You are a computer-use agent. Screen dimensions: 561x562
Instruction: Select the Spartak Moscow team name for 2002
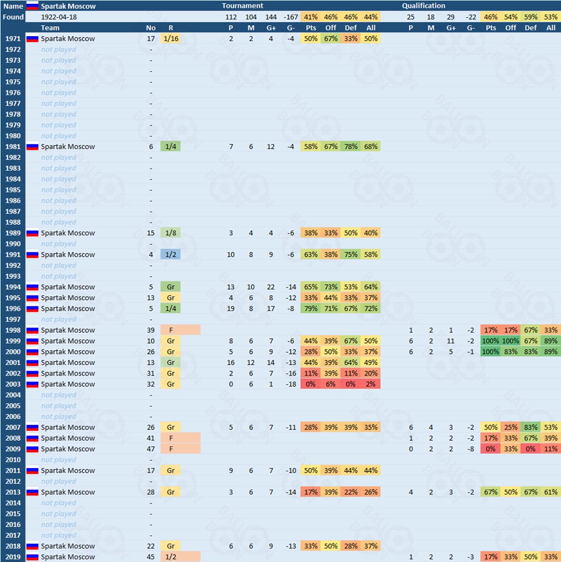(68, 373)
